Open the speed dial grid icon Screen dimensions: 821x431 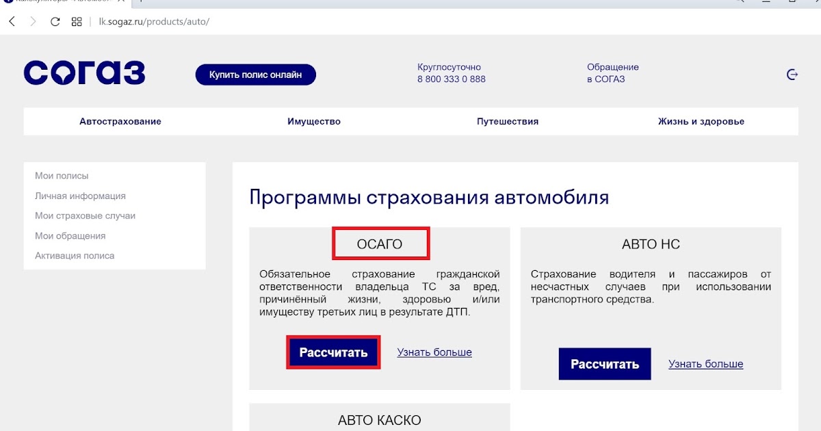[x=77, y=21]
